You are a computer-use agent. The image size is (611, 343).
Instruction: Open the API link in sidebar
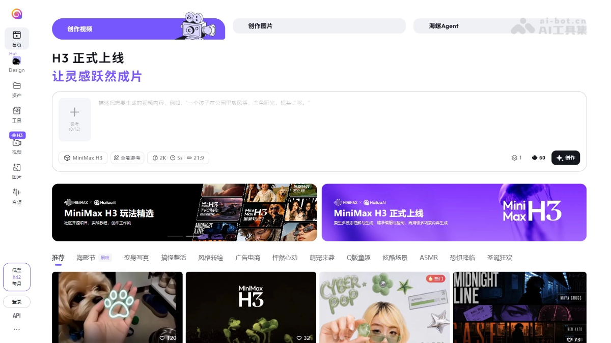click(x=17, y=316)
